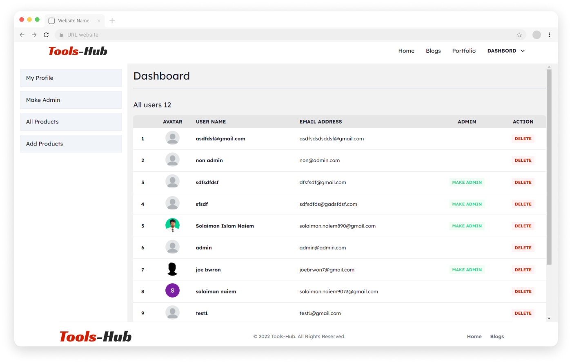Viewport: 572px width, 364px height.
Task: Click Solaiman Islam Naiem's avatar photo
Action: (172, 225)
